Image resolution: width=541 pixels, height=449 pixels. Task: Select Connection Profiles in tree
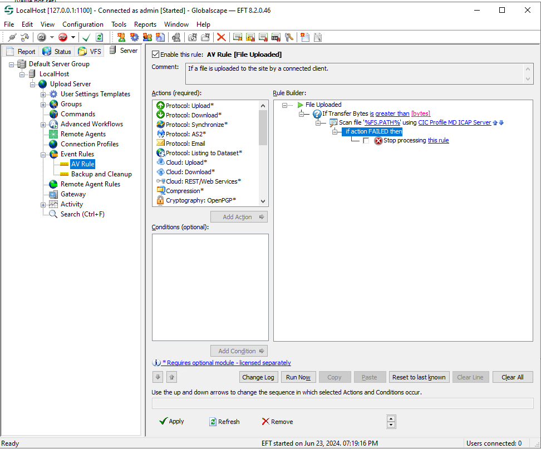[x=90, y=144]
